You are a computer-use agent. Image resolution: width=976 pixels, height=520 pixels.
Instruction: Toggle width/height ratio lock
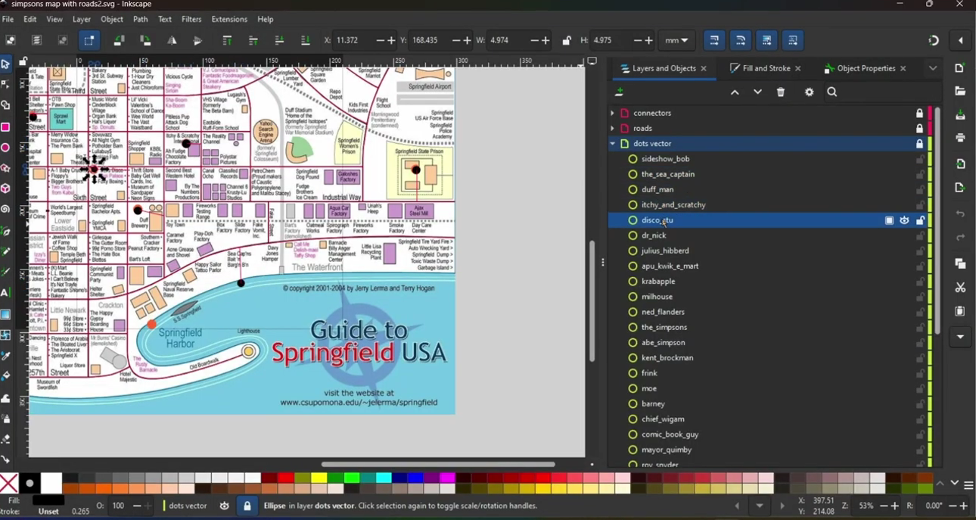click(567, 41)
